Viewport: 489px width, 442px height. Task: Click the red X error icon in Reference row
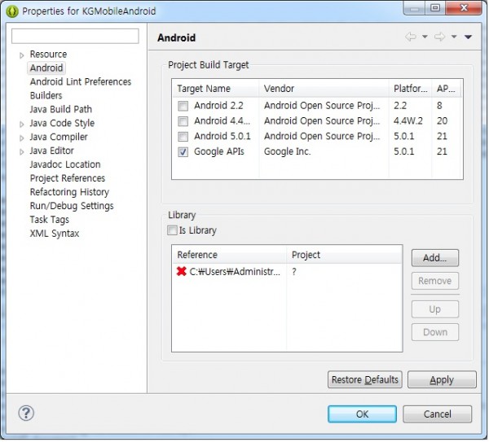(181, 271)
